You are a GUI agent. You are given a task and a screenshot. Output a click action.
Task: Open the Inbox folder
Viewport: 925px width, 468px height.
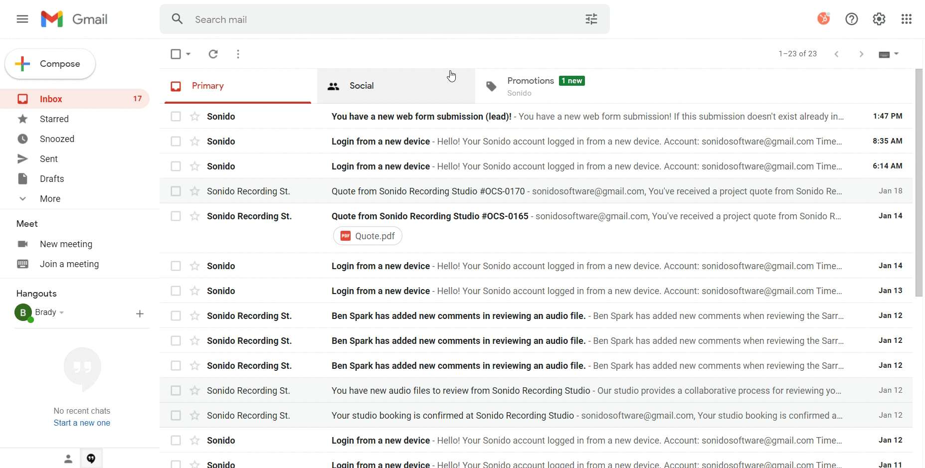pos(75,99)
